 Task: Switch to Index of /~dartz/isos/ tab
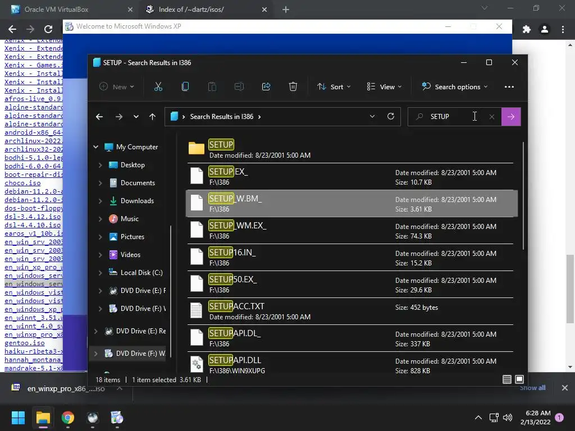[x=191, y=10]
